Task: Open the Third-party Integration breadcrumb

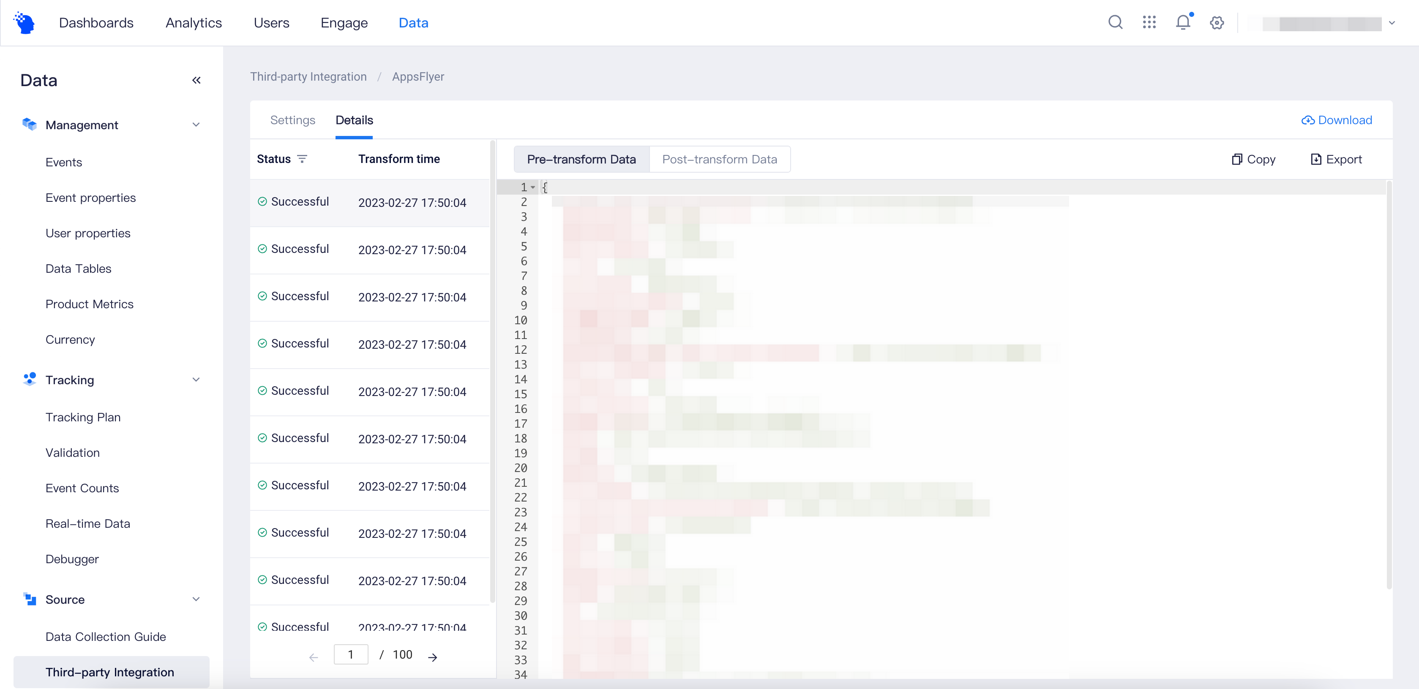Action: coord(308,76)
